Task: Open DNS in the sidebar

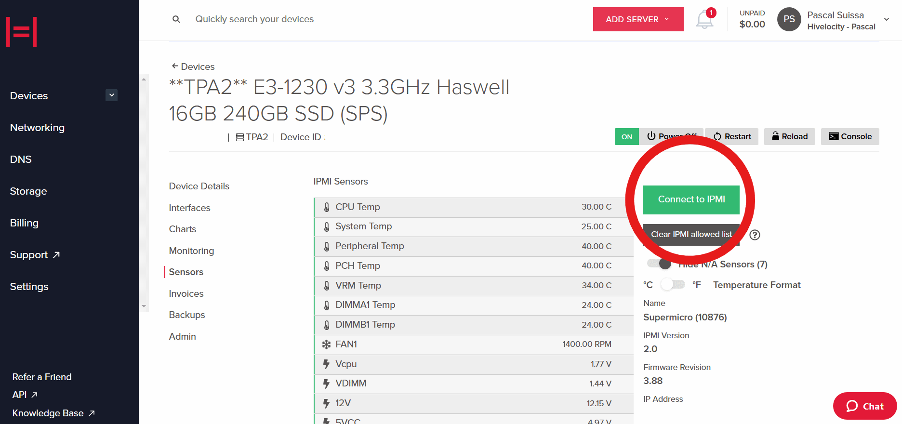Action: click(x=21, y=159)
